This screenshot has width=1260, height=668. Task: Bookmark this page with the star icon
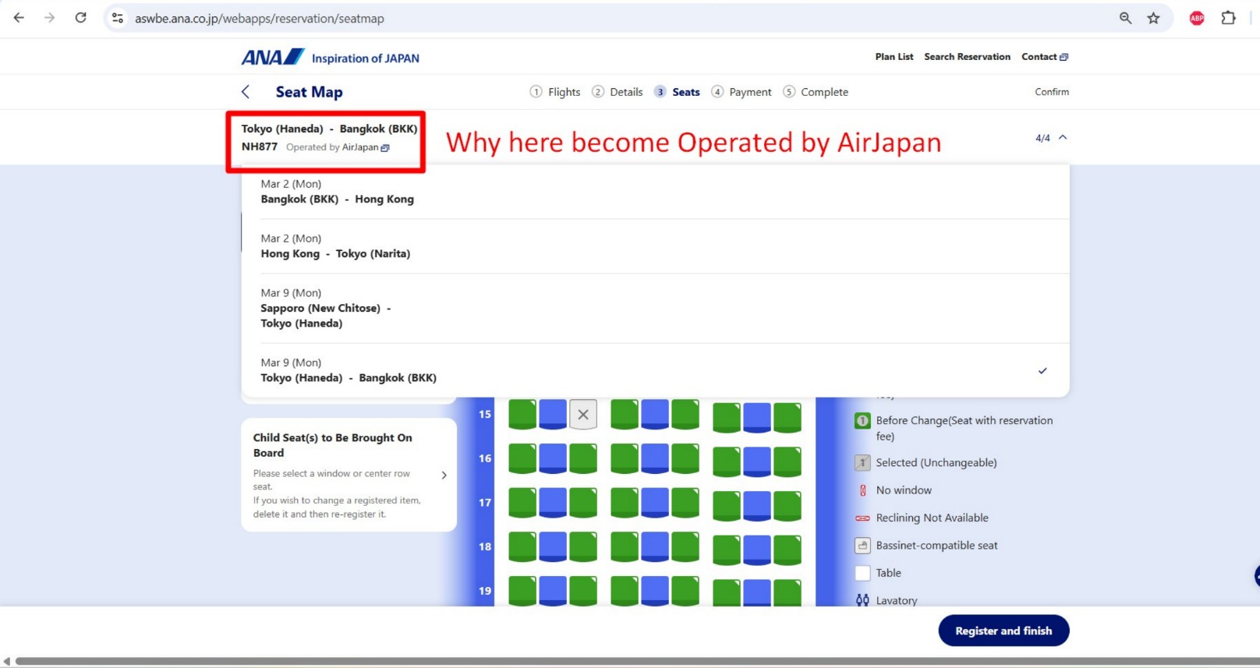pos(1154,18)
